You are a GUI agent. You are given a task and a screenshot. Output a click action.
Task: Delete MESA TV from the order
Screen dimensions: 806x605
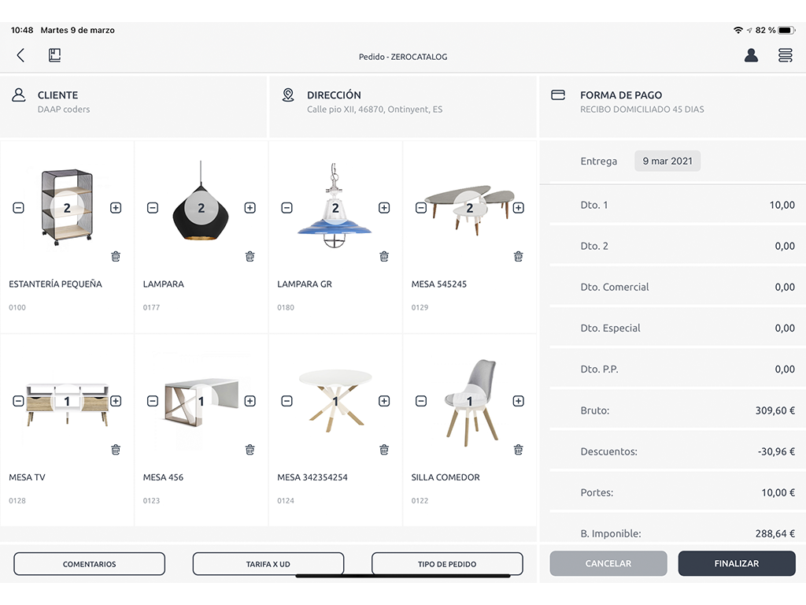(x=116, y=450)
